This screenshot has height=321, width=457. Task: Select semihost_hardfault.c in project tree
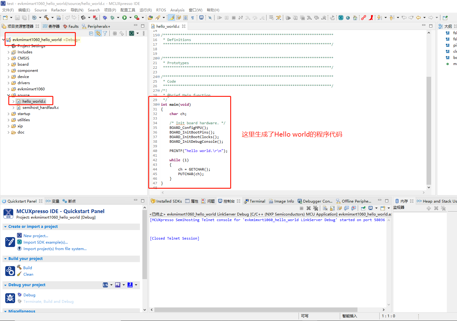pos(40,108)
